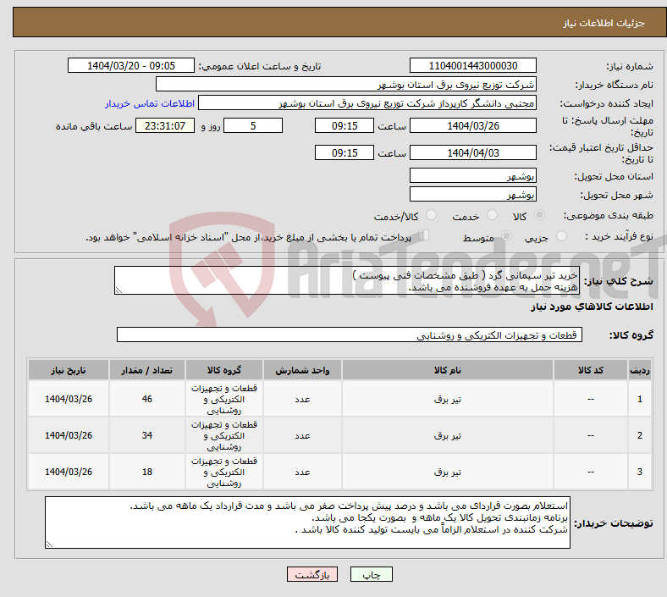This screenshot has width=667, height=597.
Task: Toggle the اسناد خزانه اسلامی payment checkbox
Action: coord(424,235)
